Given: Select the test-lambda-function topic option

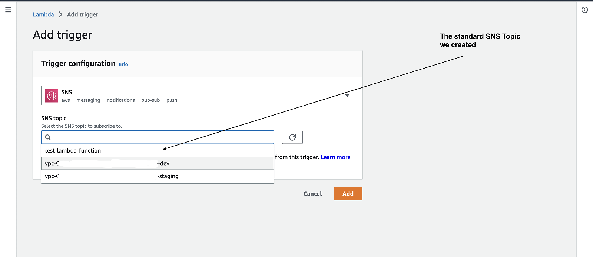Looking at the screenshot, I should [x=73, y=151].
